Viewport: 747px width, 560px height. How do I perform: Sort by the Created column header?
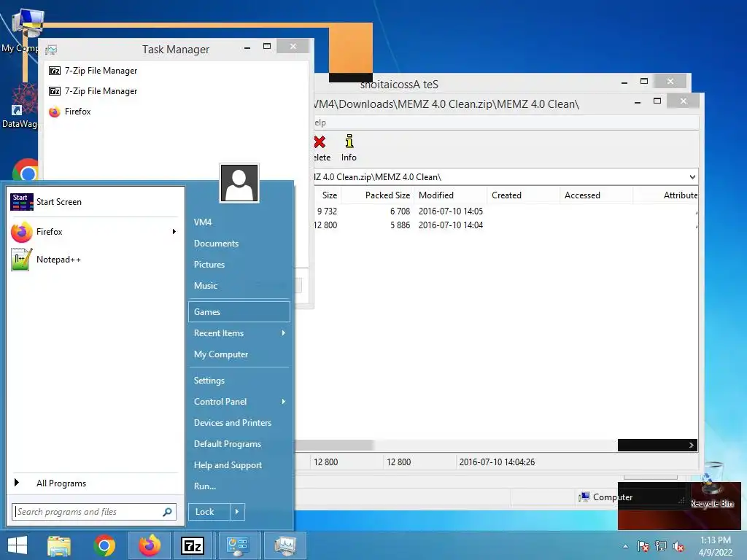(523, 195)
